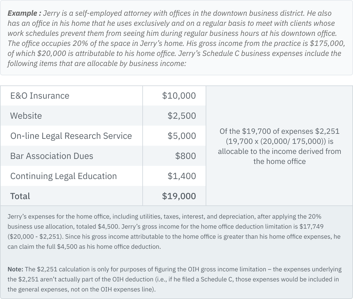Click the $5,000 amount cell
Viewport: 353px width, 299px height.
tap(182, 136)
